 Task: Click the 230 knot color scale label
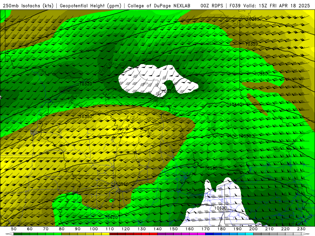coord(301,229)
